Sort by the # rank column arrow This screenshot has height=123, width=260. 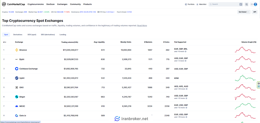click(6, 42)
